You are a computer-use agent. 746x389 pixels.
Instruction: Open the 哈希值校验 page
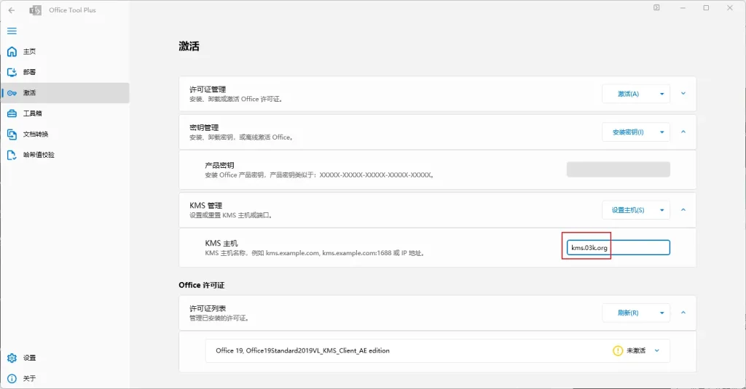coord(65,155)
